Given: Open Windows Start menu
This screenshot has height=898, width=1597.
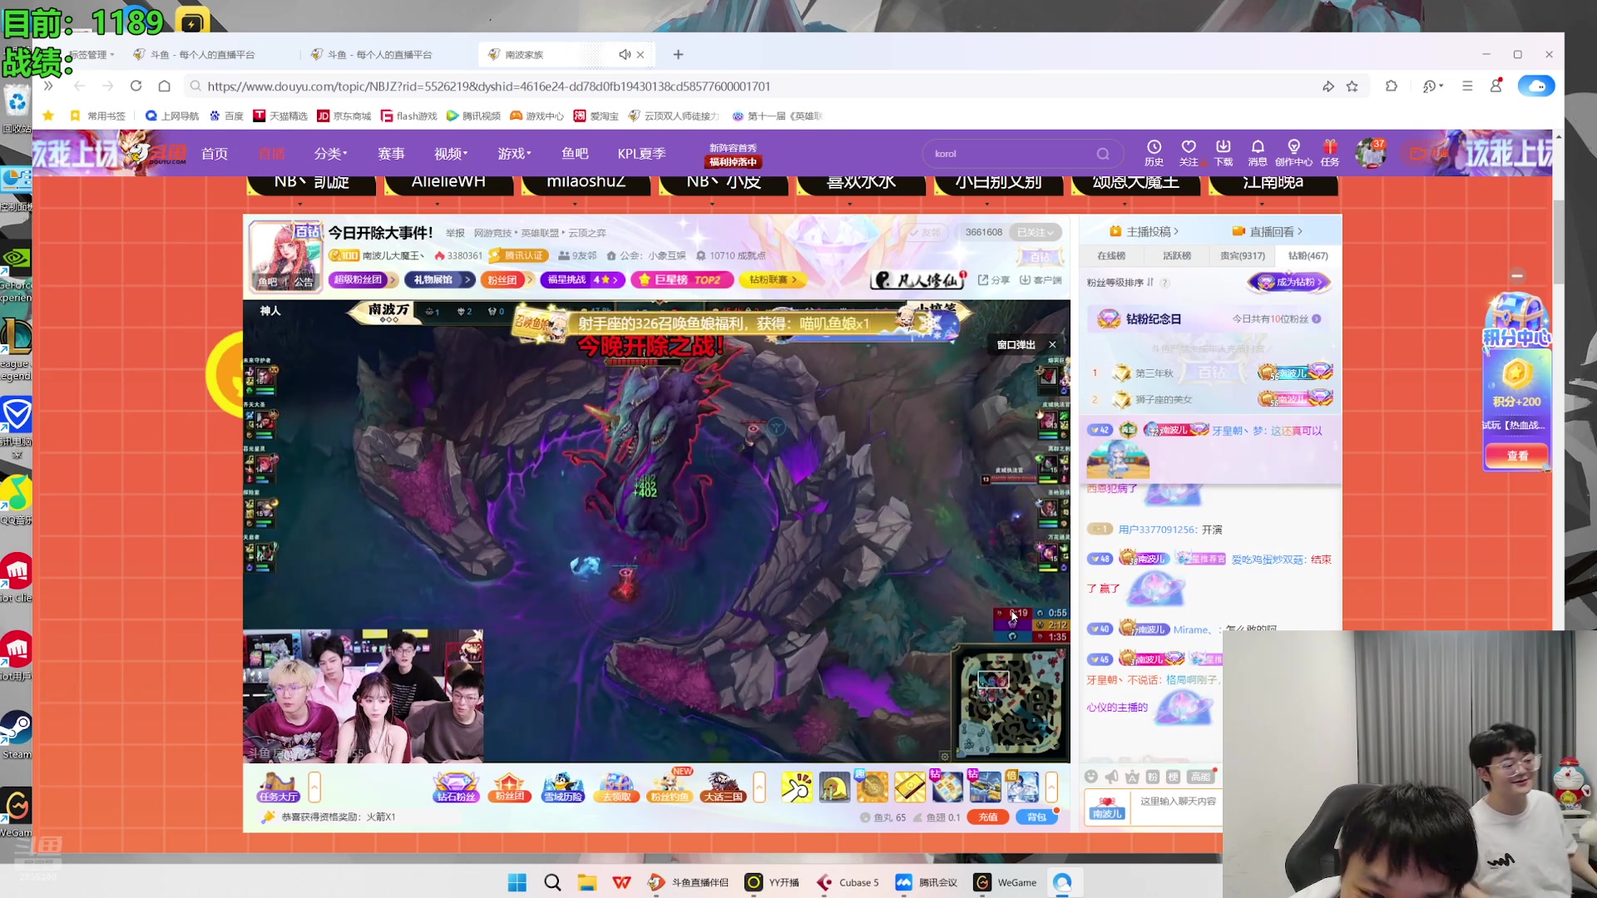Looking at the screenshot, I should [517, 882].
